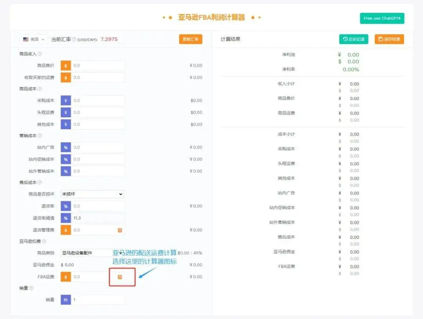This screenshot has width=423, height=319.
Task: Click the Free use ChatGPT4 button
Action: [382, 18]
